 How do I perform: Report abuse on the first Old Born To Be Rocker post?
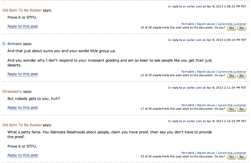(x=206, y=24)
